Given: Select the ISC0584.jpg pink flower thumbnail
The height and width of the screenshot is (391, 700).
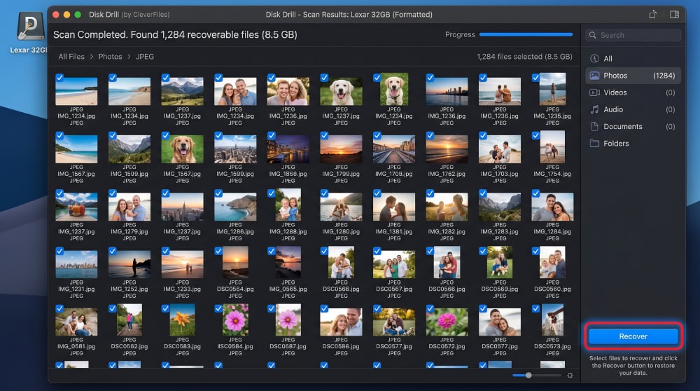Looking at the screenshot, I should 235,320.
